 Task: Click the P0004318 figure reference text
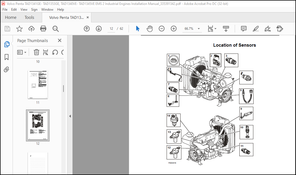point(172,163)
